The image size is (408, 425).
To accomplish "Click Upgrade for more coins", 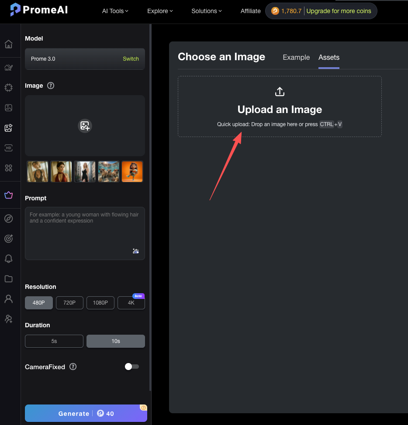I will coord(339,11).
